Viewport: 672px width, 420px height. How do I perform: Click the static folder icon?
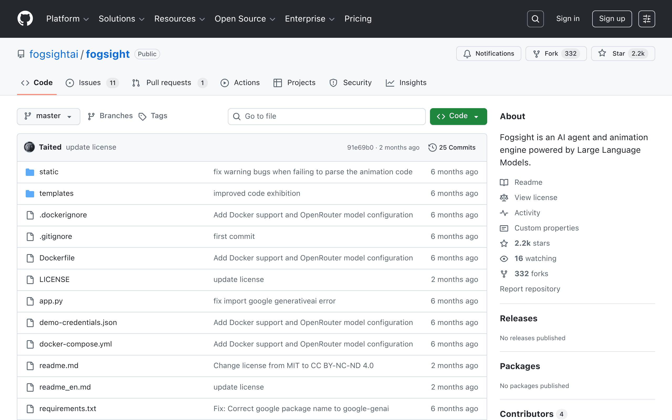coord(30,172)
